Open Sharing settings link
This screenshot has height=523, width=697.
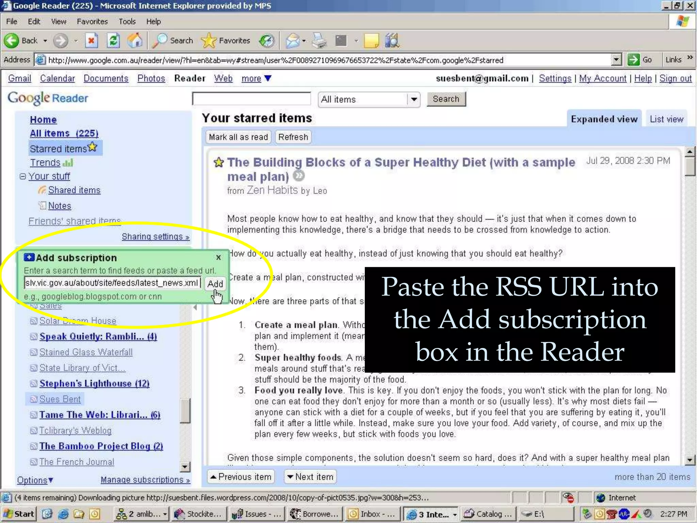coord(156,237)
